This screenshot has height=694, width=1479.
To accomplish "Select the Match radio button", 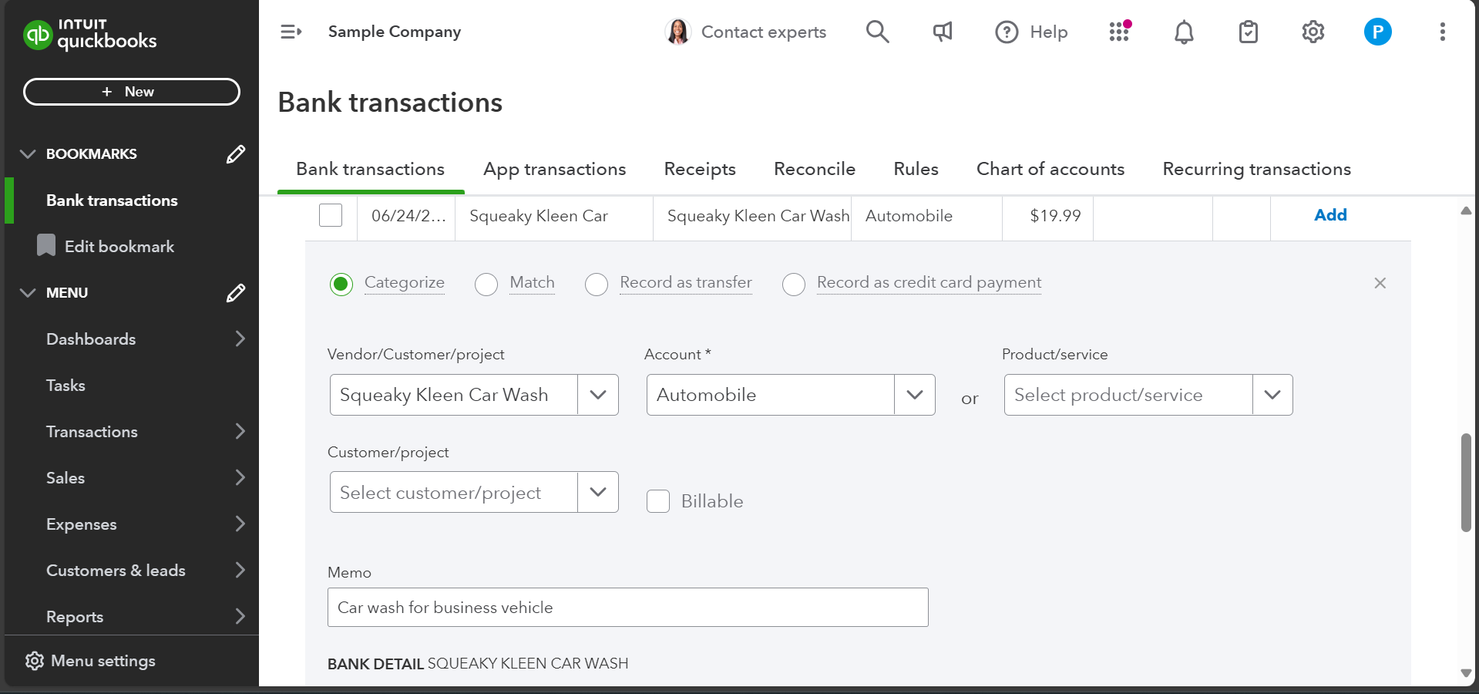I will tap(486, 284).
